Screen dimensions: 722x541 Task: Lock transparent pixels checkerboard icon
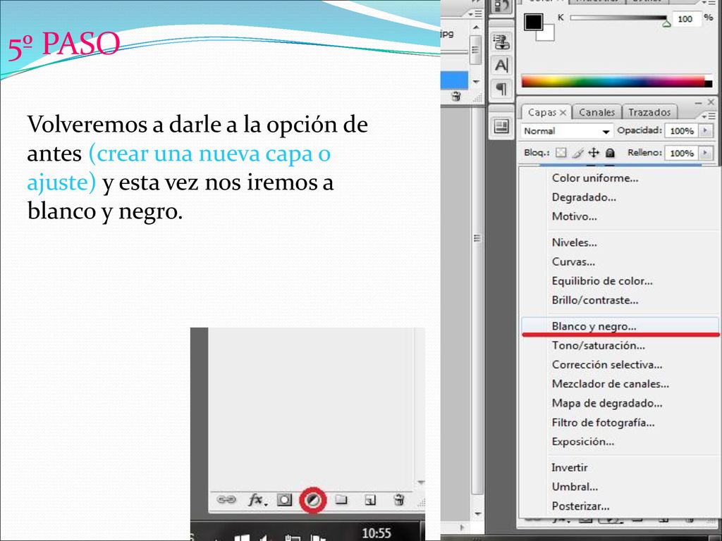[561, 153]
